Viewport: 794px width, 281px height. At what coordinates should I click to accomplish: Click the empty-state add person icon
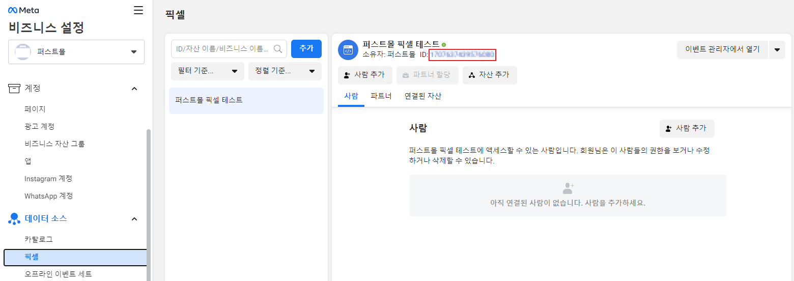568,188
